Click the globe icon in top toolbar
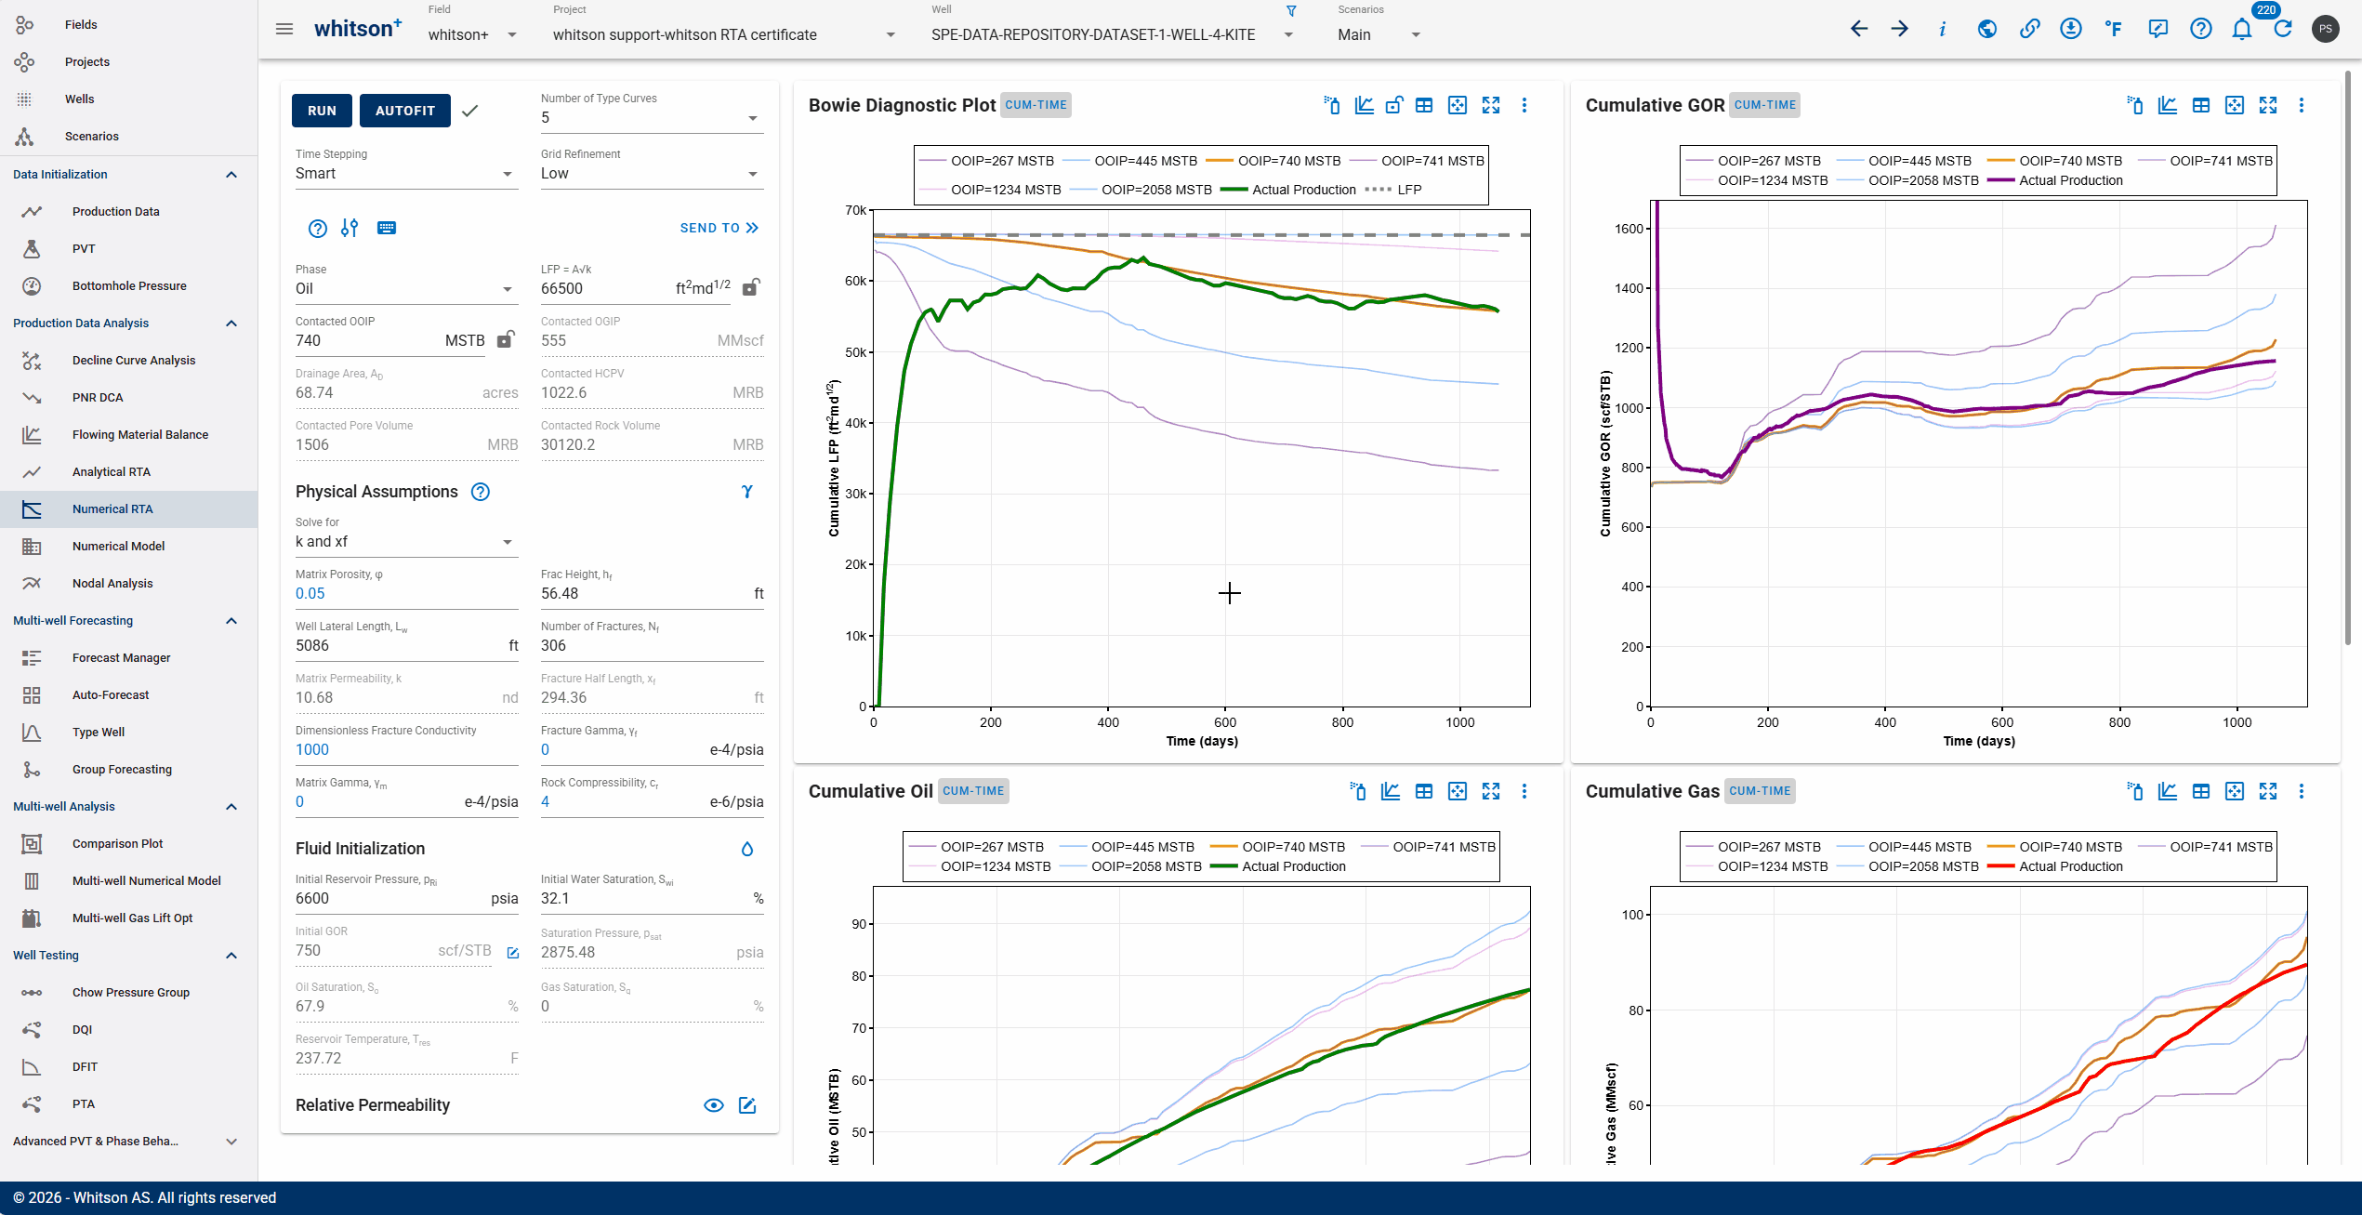Screen dimensions: 2362x1215 tap(1987, 29)
